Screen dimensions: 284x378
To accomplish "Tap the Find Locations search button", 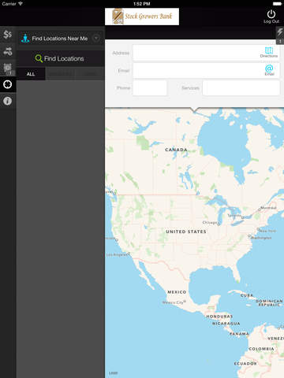I will [60, 58].
